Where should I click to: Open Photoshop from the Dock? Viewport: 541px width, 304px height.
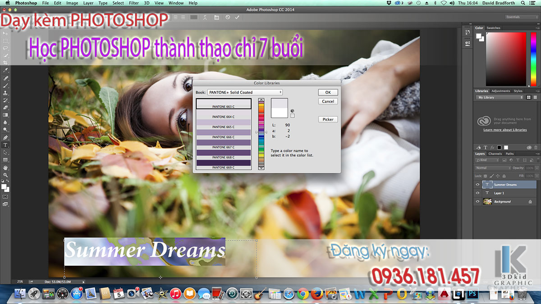(x=473, y=294)
